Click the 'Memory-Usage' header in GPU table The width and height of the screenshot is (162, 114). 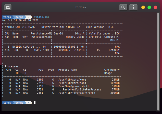click(75, 37)
